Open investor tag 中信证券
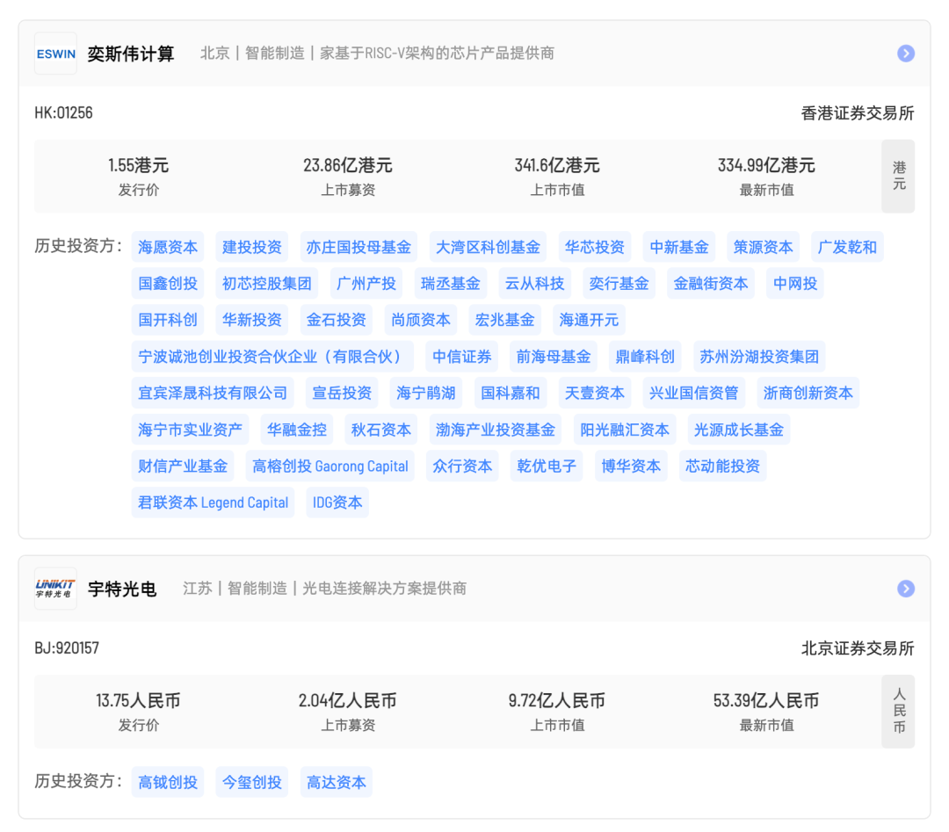949x832 pixels. pyautogui.click(x=462, y=357)
